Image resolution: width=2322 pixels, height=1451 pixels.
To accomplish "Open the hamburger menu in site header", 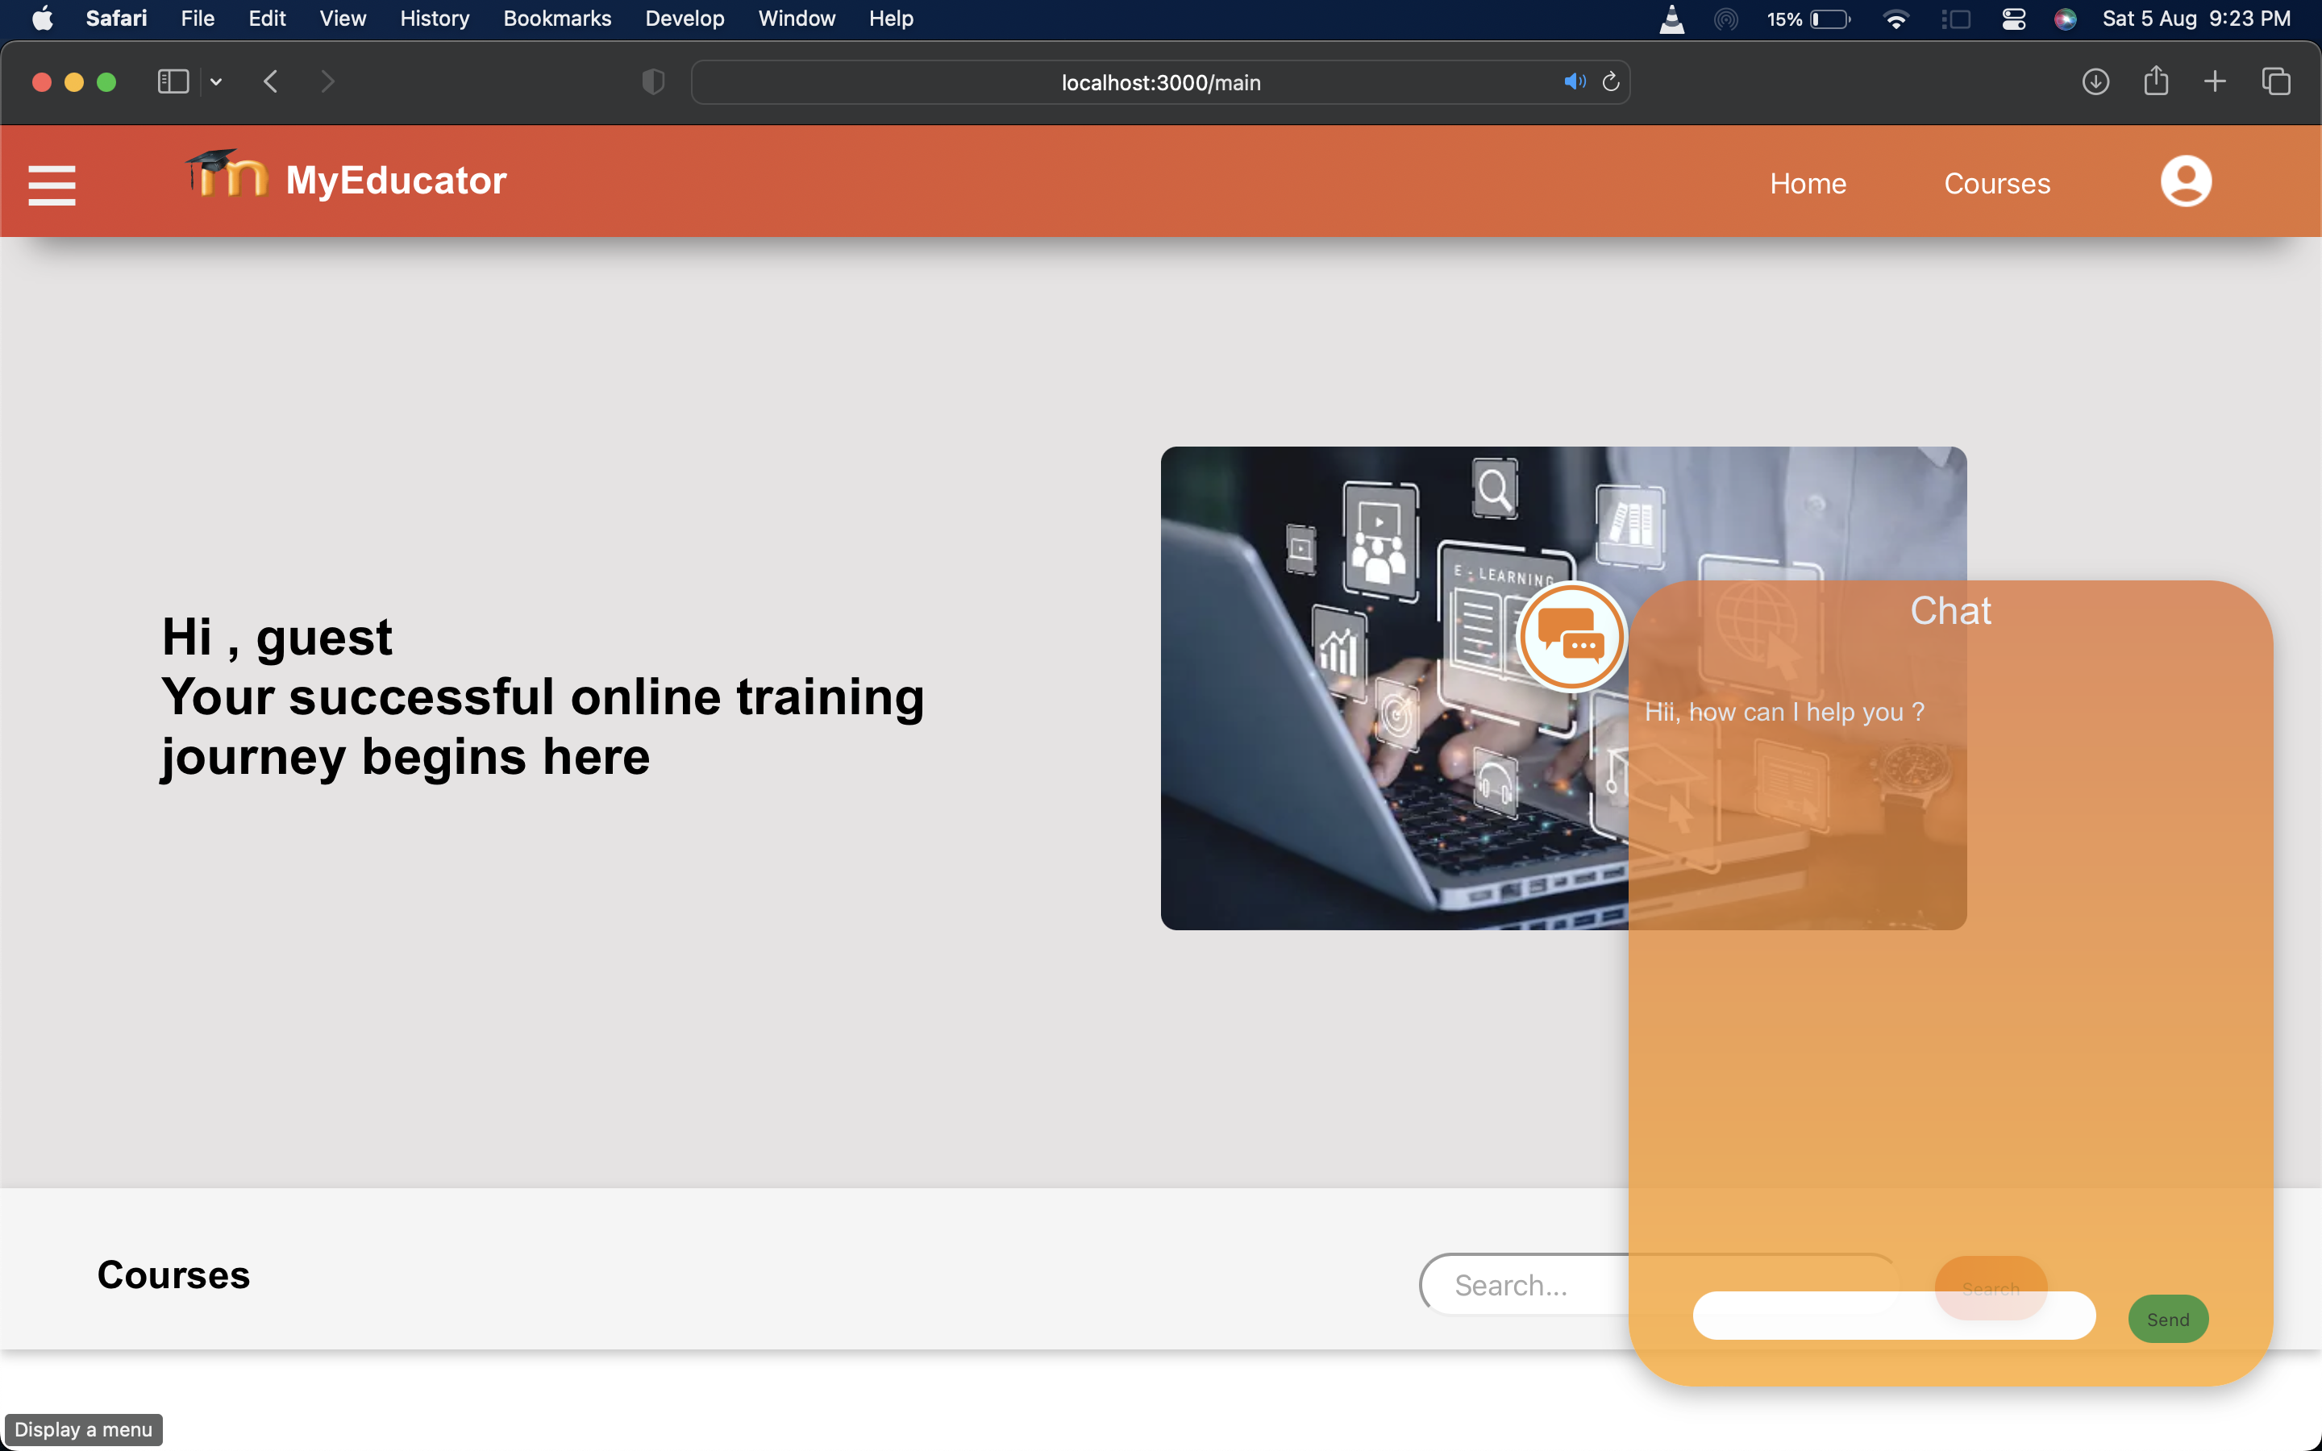I will [x=52, y=185].
